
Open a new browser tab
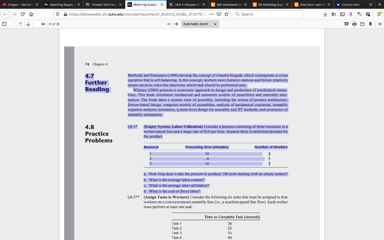(x=379, y=4)
